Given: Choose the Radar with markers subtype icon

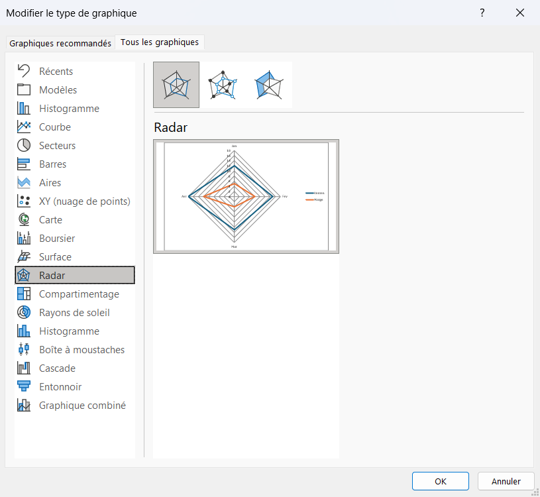Looking at the screenshot, I should click(x=223, y=85).
